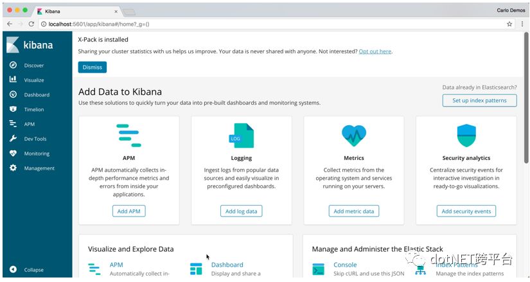Go back with browser back arrow

[x=10, y=24]
